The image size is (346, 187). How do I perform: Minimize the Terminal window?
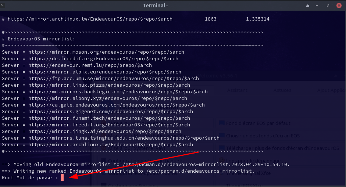[x=318, y=6]
